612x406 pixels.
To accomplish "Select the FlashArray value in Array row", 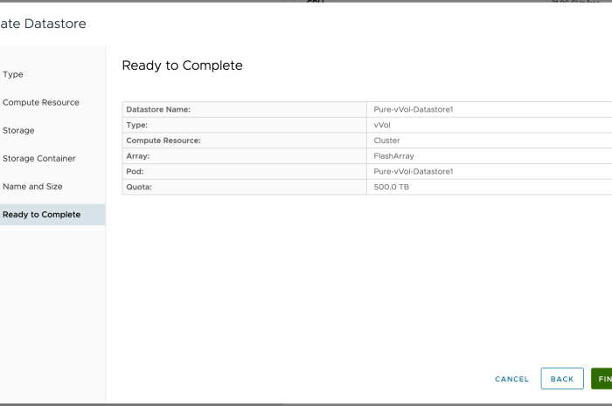I will (393, 156).
